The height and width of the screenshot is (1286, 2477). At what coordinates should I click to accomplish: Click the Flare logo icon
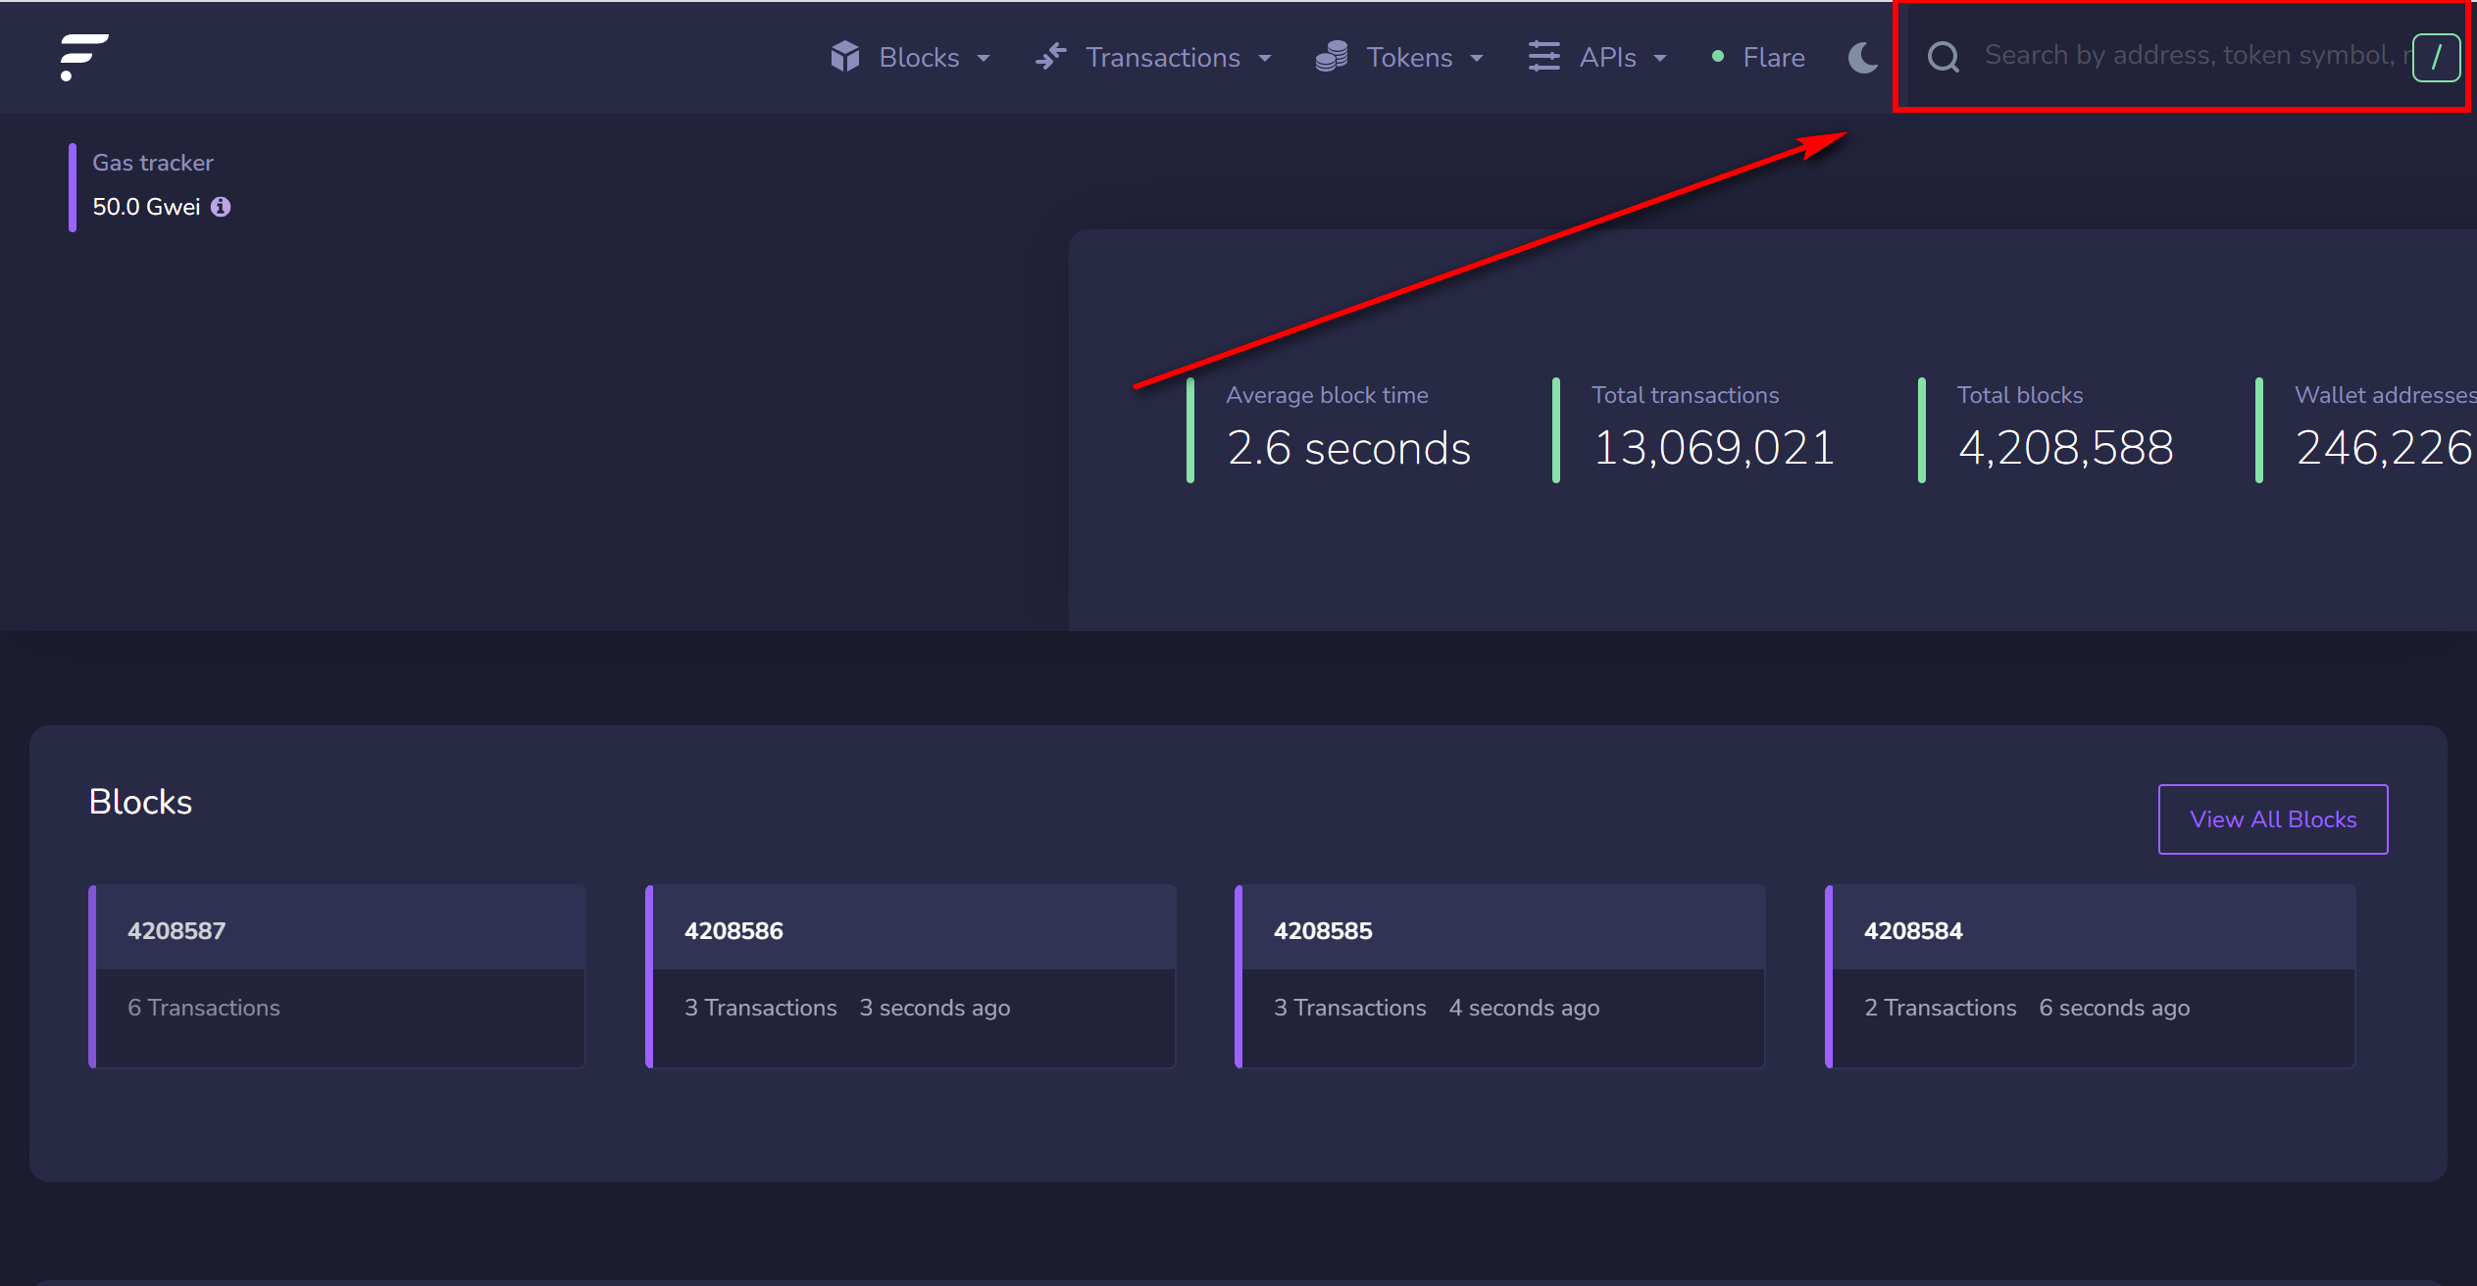(x=83, y=57)
